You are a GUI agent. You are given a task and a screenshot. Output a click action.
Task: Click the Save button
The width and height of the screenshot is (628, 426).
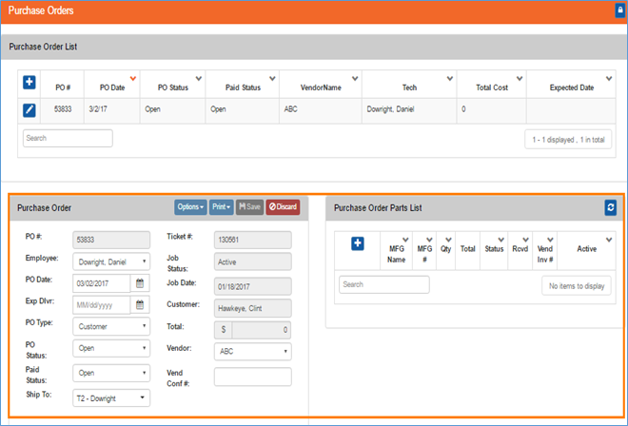pos(249,207)
